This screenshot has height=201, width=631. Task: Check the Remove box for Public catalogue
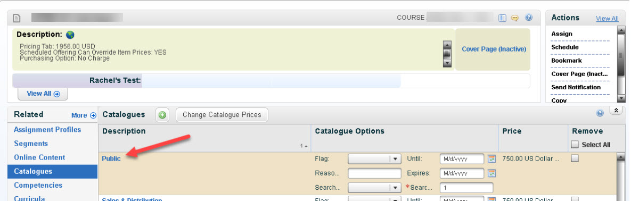[x=575, y=158]
